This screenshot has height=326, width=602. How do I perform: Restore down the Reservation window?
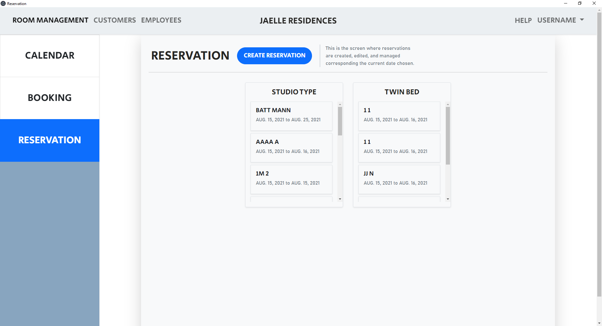click(580, 3)
